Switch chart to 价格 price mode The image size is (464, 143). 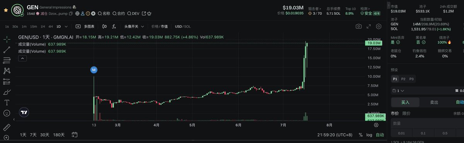(155, 27)
